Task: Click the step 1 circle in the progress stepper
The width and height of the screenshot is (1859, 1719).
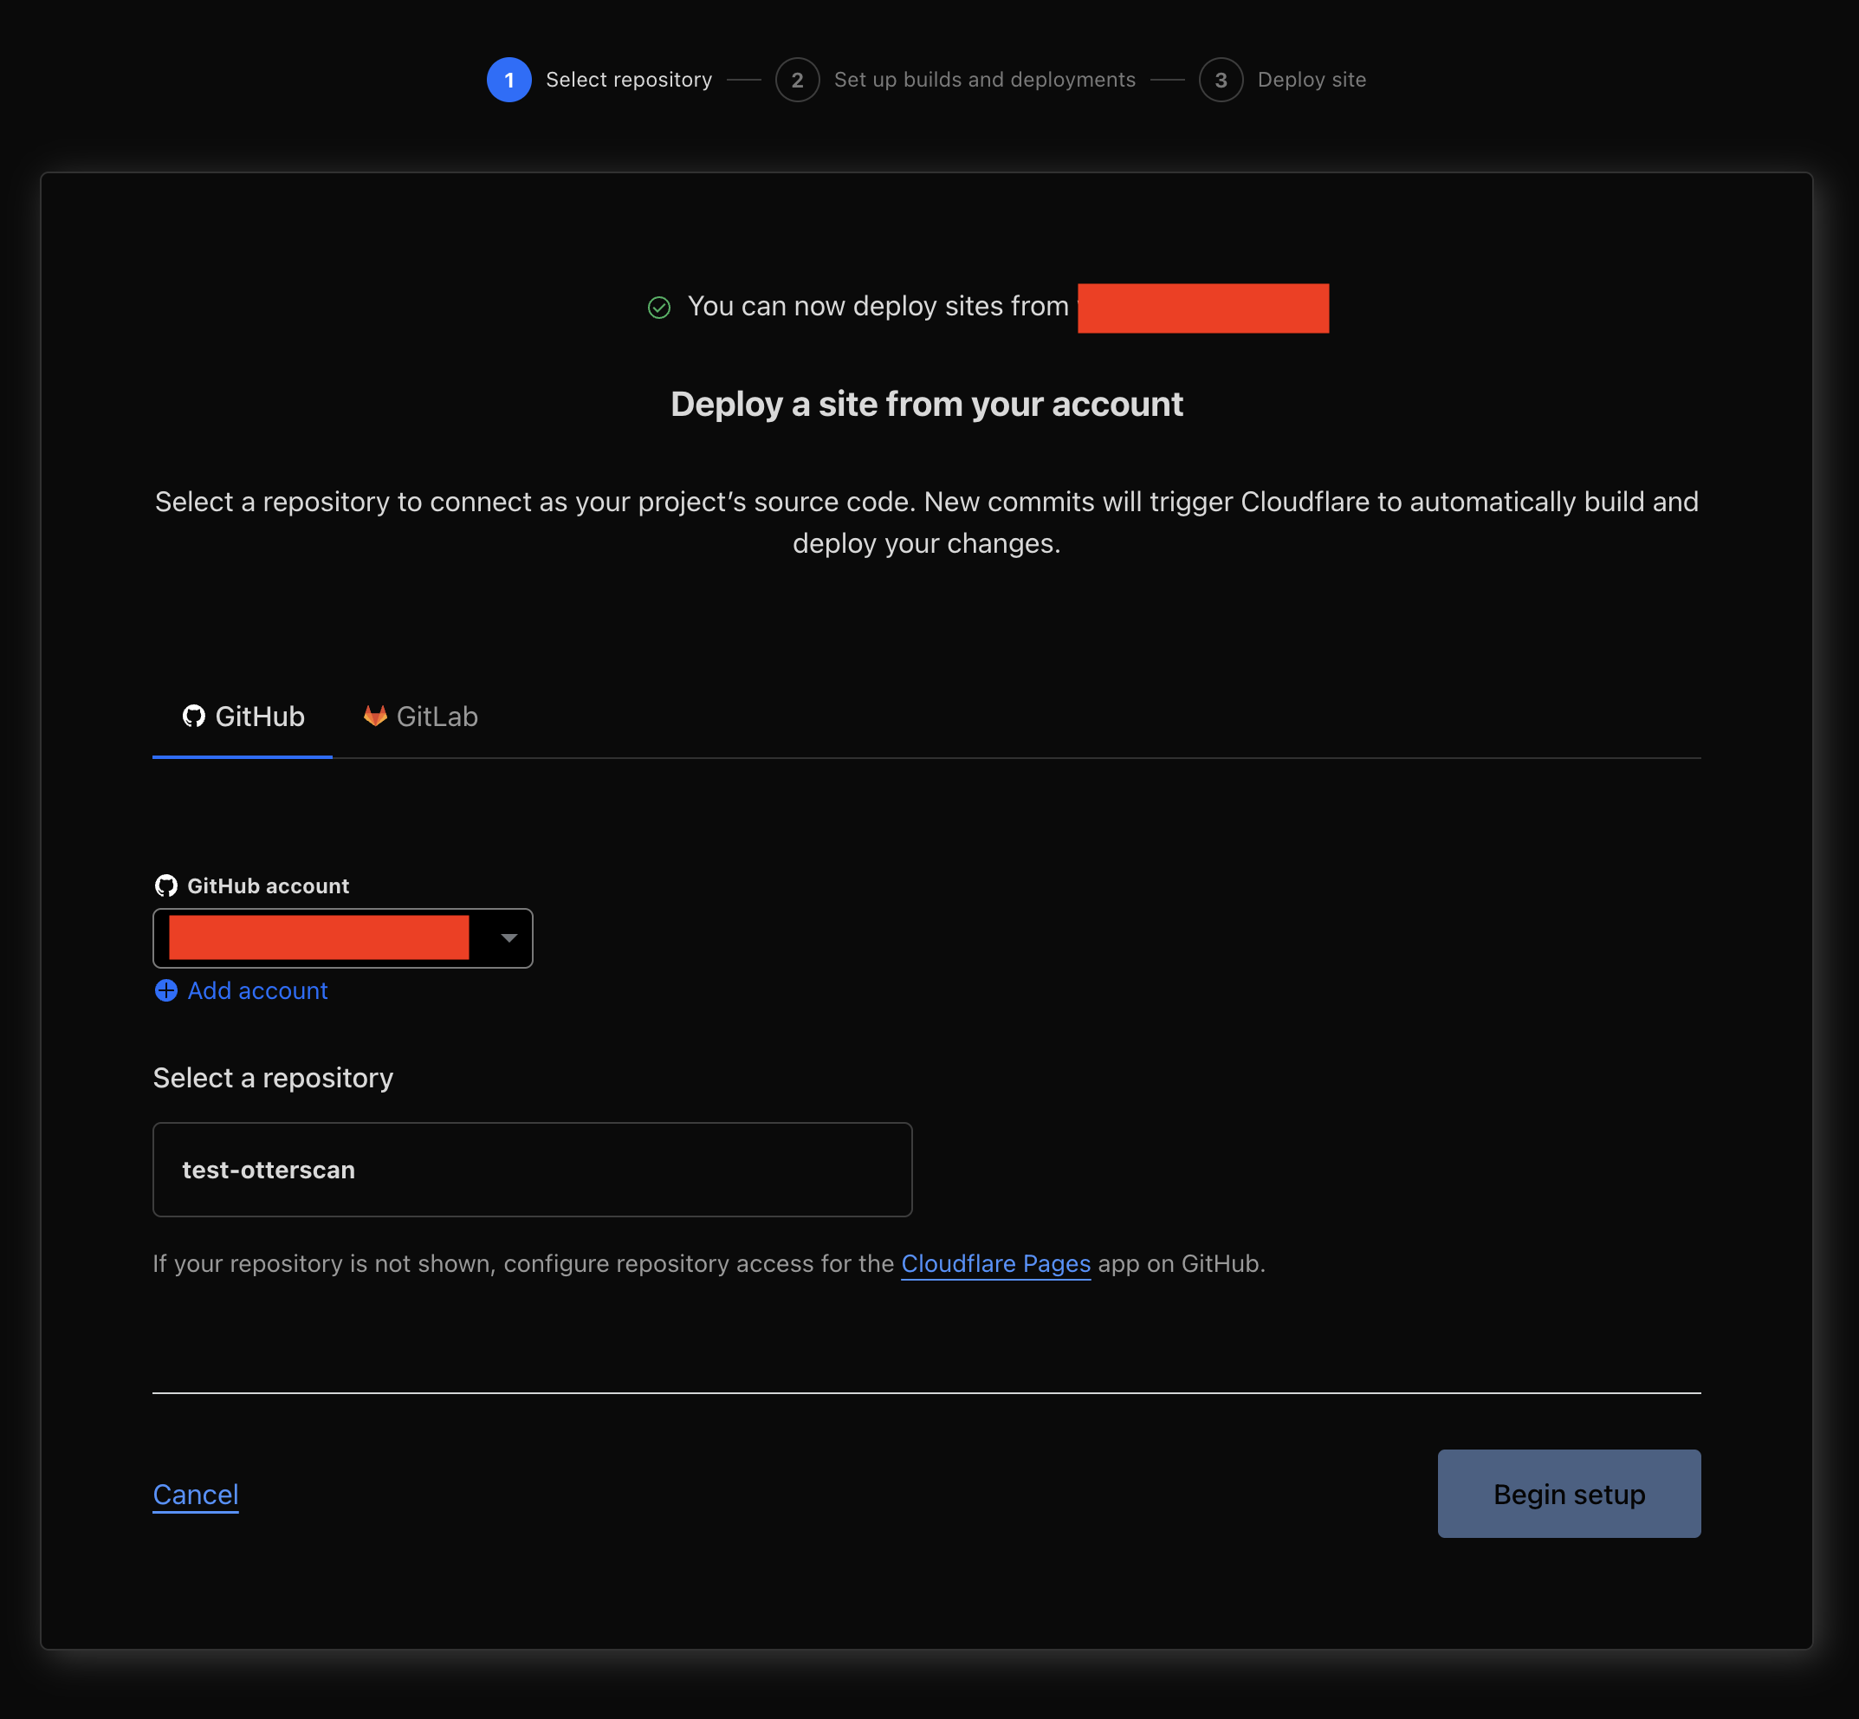Action: click(x=508, y=79)
